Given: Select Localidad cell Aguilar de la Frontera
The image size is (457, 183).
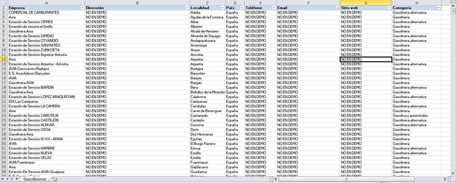Looking at the screenshot, I should click(207, 17).
